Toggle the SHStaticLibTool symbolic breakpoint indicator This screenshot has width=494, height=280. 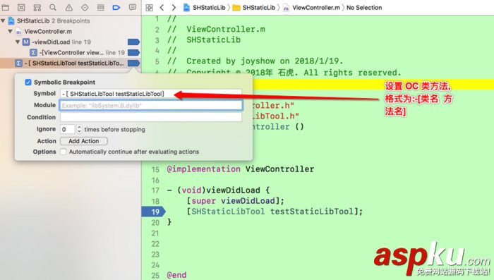[133, 63]
